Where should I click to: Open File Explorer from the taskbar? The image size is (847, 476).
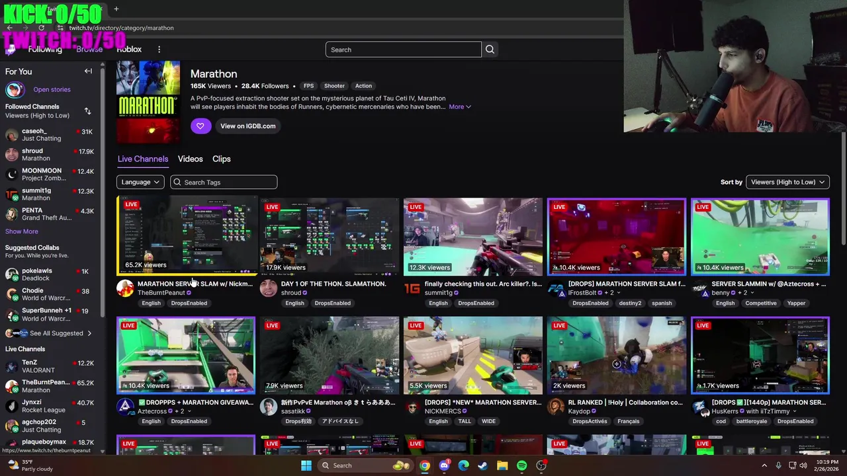point(502,465)
